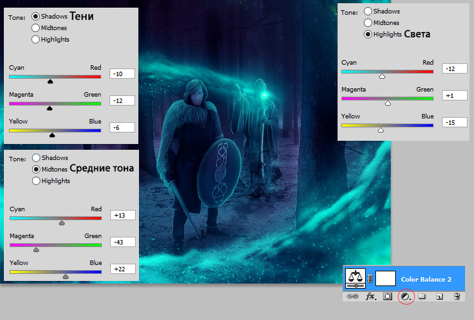Screen dimensions: 474x320
Task: Add a layer mask with mask icon
Action: [388, 296]
